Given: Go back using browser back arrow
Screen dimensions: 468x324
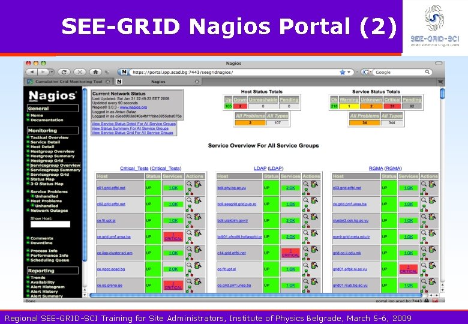Looking at the screenshot, I should coord(32,72).
